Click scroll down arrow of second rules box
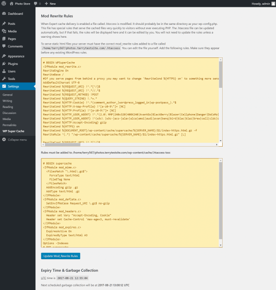This screenshot has height=290, width=276. 220,245
